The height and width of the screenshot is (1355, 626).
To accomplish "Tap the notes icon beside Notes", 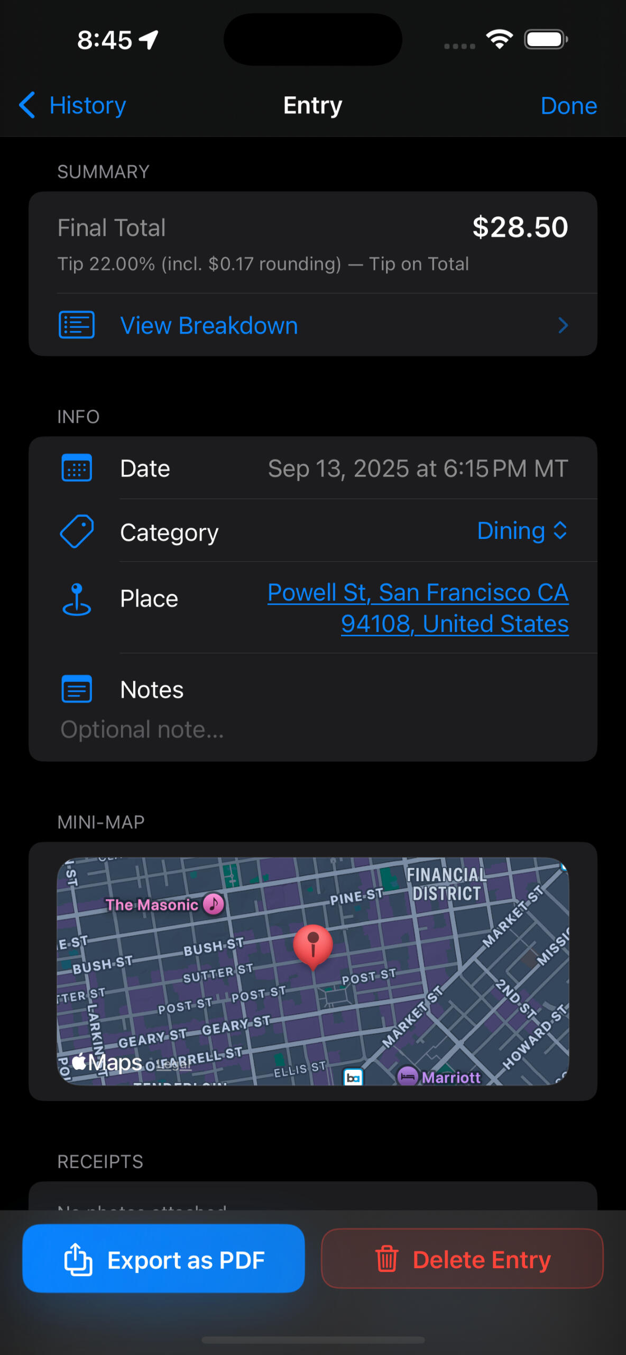I will (77, 689).
